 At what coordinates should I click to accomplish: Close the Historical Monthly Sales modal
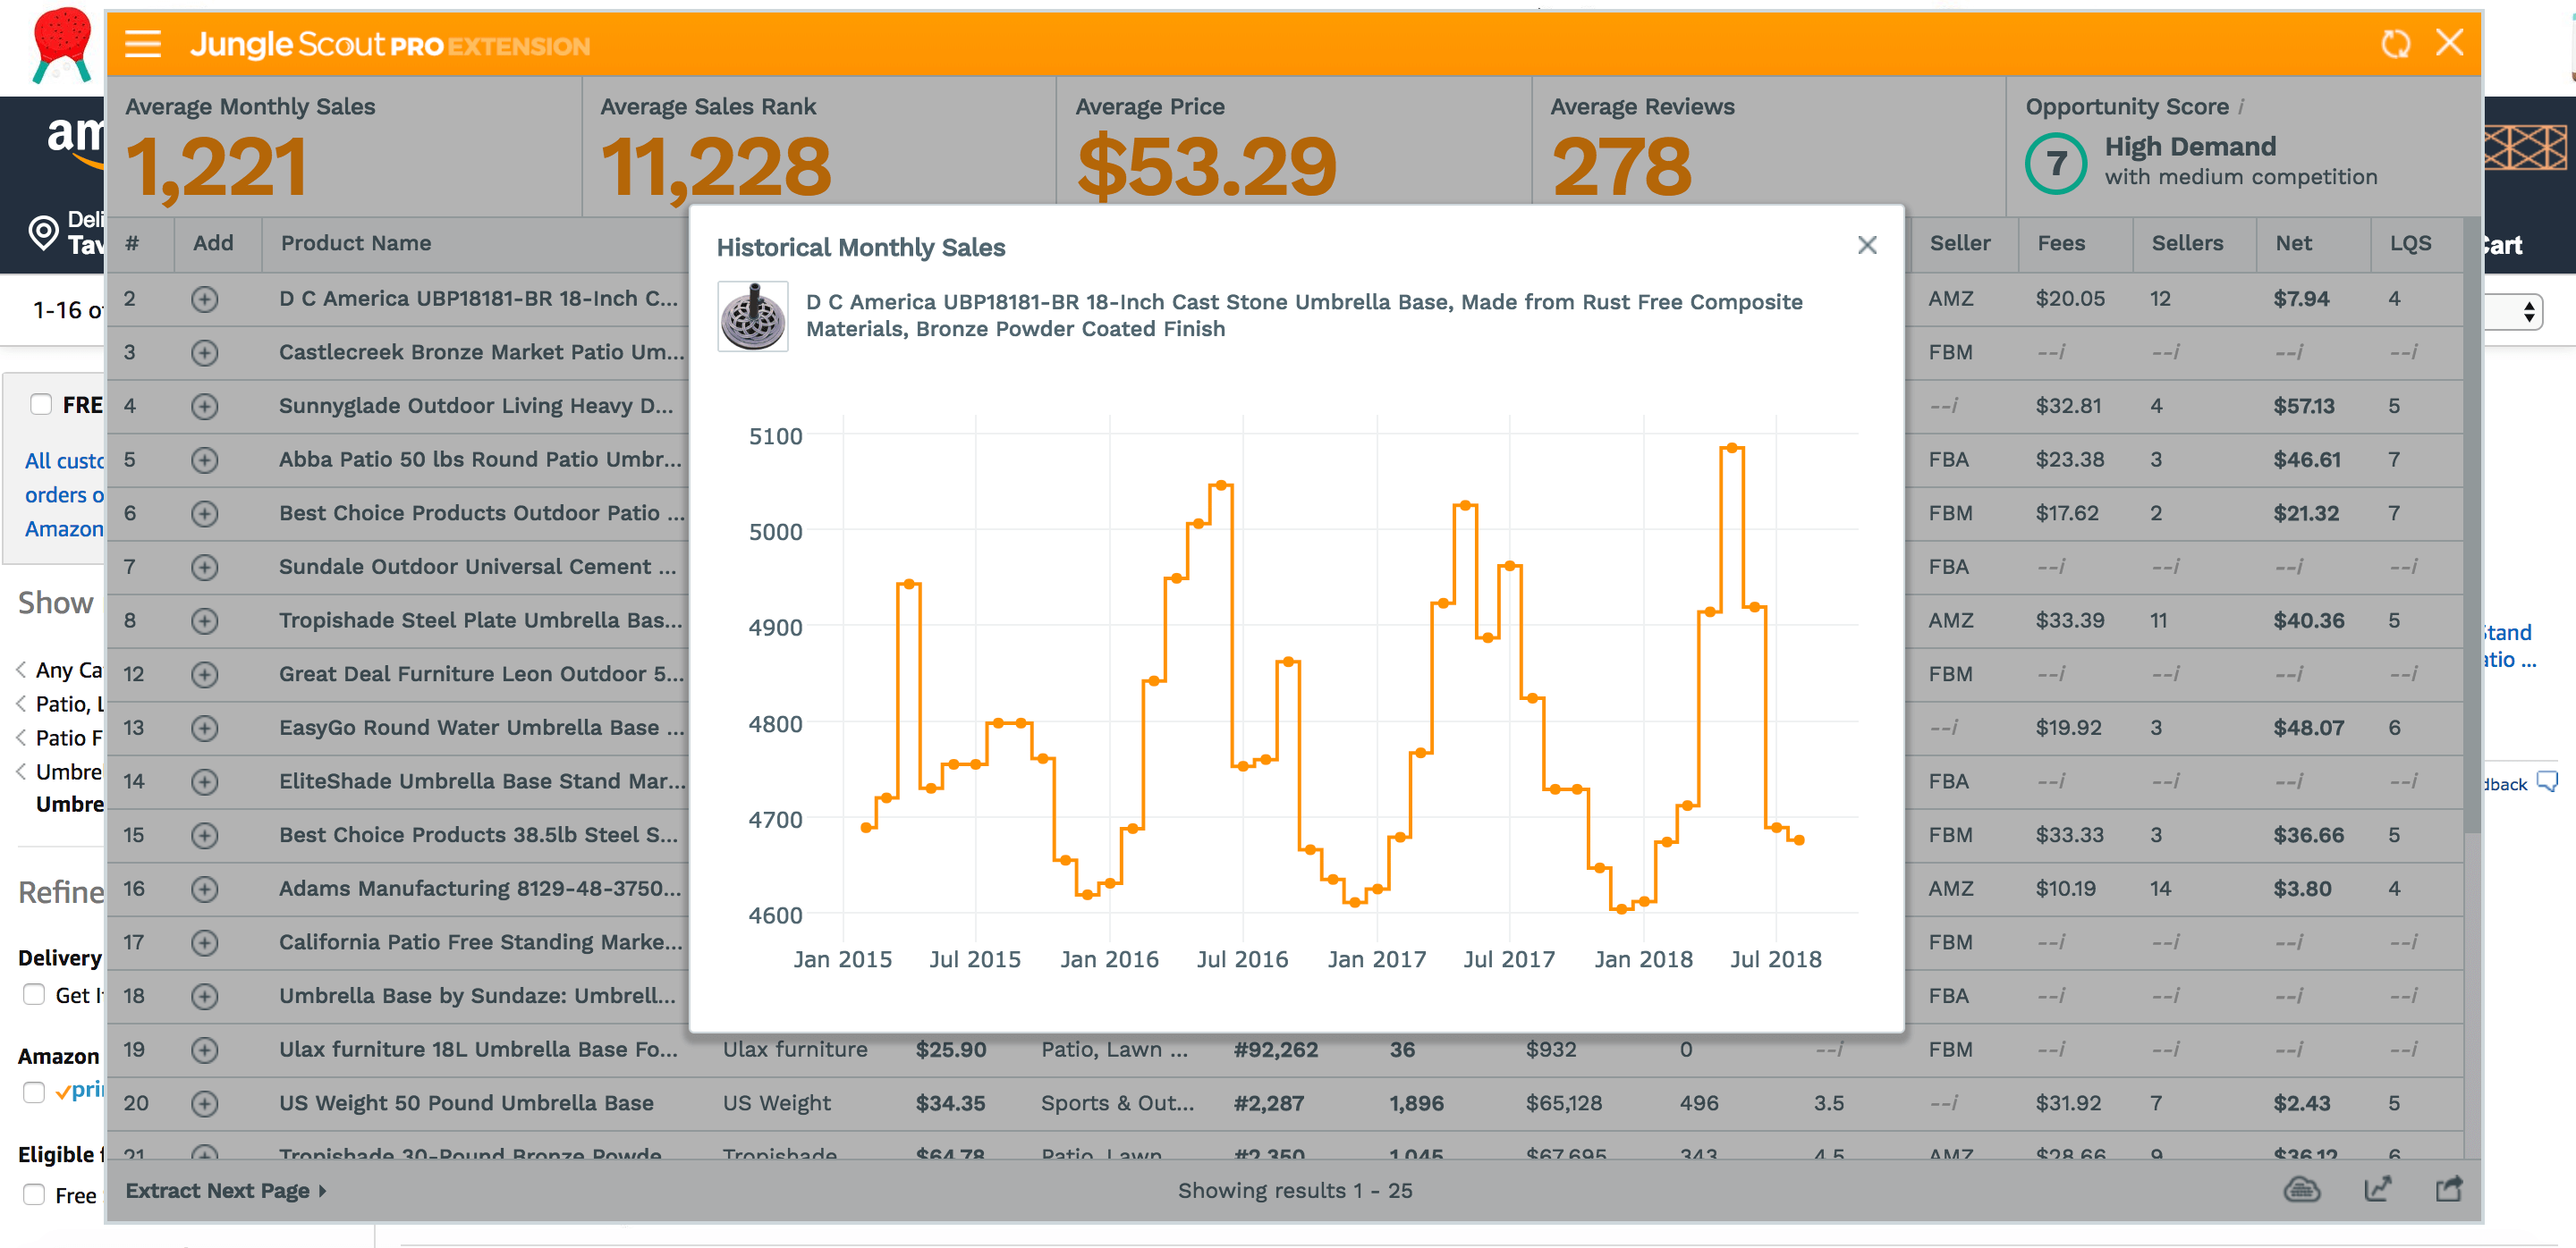[x=1868, y=245]
